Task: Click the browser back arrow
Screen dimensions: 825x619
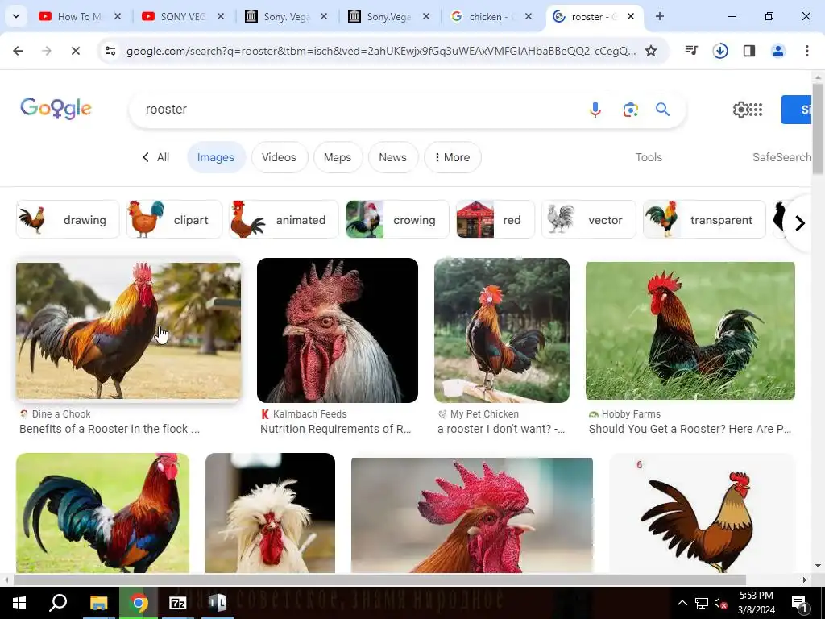Action: click(18, 51)
